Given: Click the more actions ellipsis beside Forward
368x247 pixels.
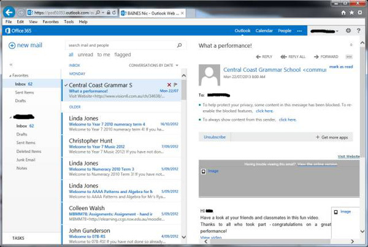Looking at the screenshot, I should pyautogui.click(x=350, y=56).
